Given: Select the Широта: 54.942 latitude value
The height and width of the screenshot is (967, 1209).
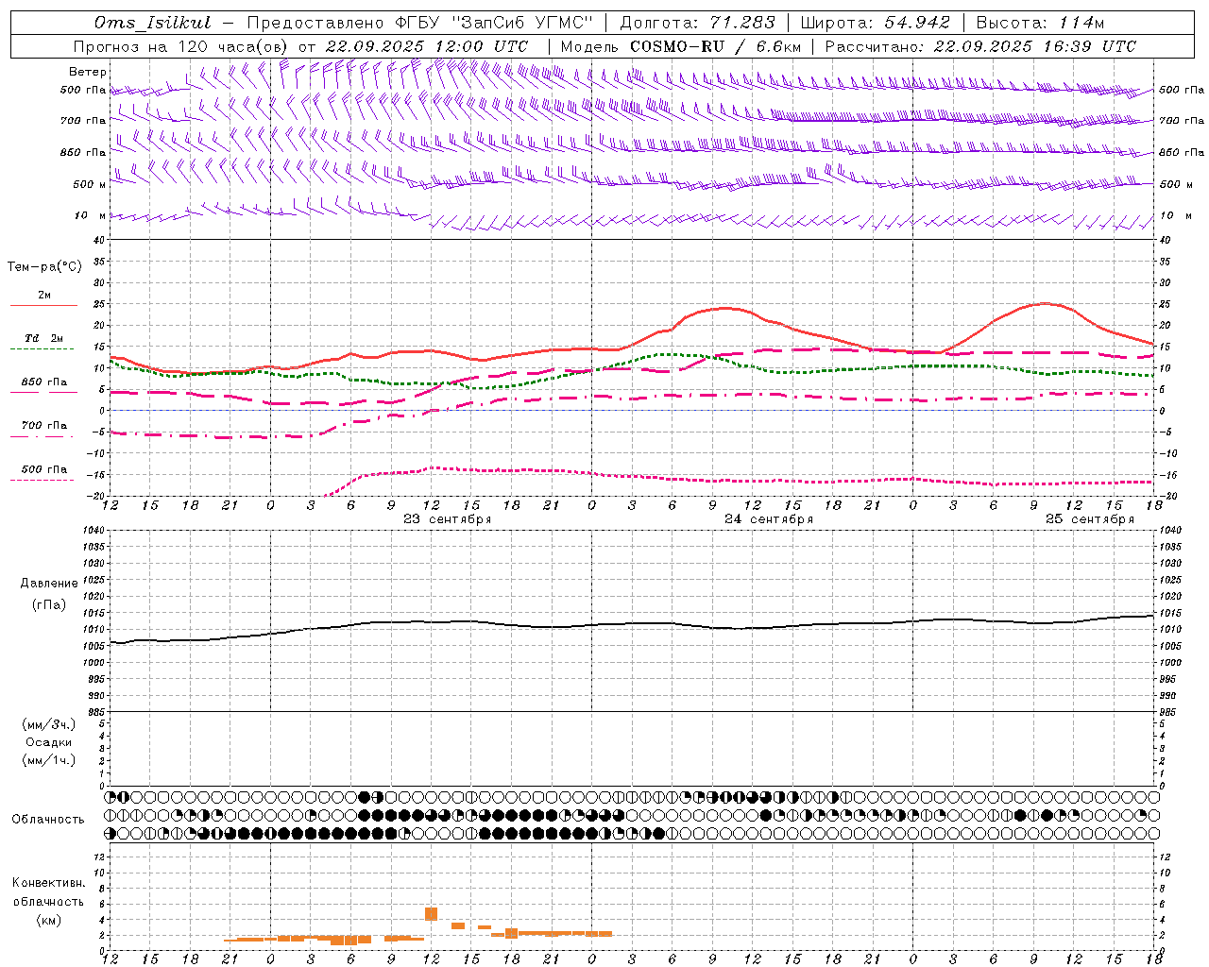Looking at the screenshot, I should [876, 23].
